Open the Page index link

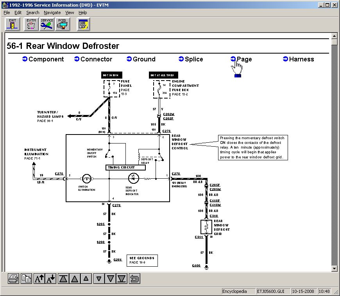tap(244, 59)
